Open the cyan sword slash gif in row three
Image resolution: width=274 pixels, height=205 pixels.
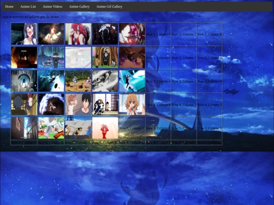tap(132, 81)
